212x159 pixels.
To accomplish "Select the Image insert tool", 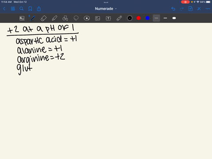I will point(98,18).
